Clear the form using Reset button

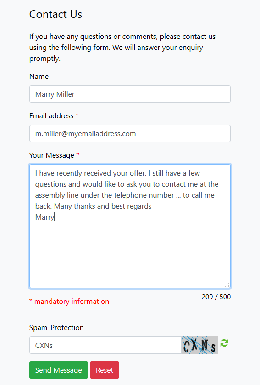tap(105, 370)
